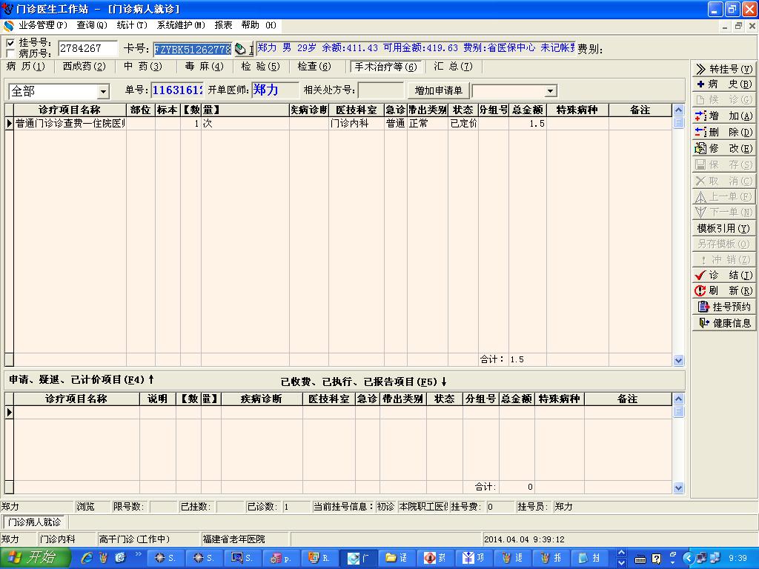Click 删除 to delete the item
759x569 pixels.
click(723, 133)
